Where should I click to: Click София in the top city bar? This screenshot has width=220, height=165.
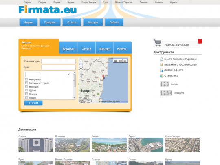pos(28,2)
